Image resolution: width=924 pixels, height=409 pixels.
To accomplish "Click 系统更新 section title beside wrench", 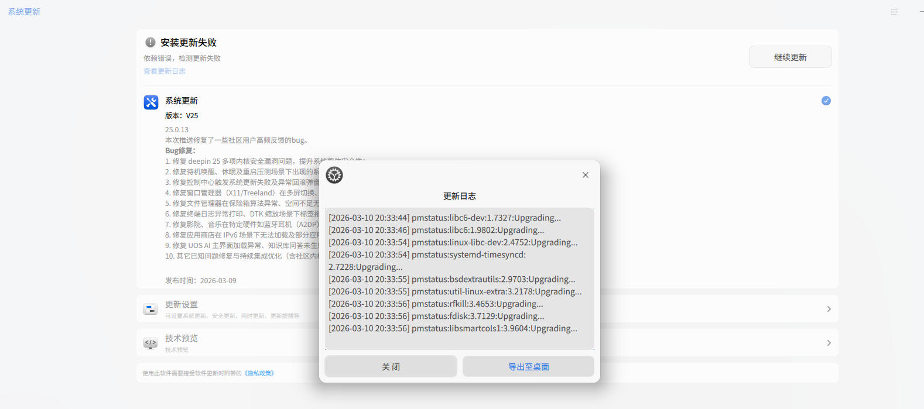I will pos(182,101).
